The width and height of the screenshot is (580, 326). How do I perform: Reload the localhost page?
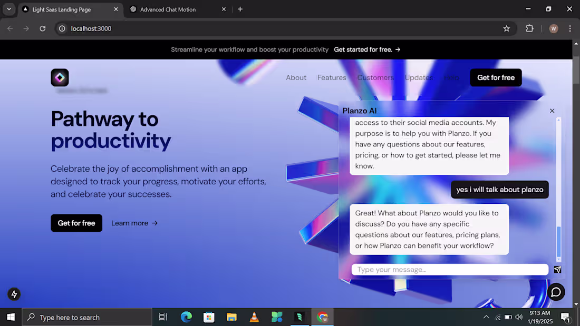[43, 28]
